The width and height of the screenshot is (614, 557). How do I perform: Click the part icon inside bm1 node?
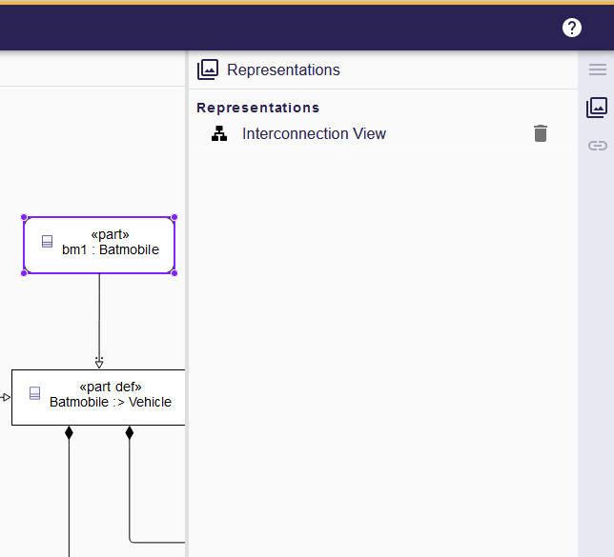(x=47, y=242)
